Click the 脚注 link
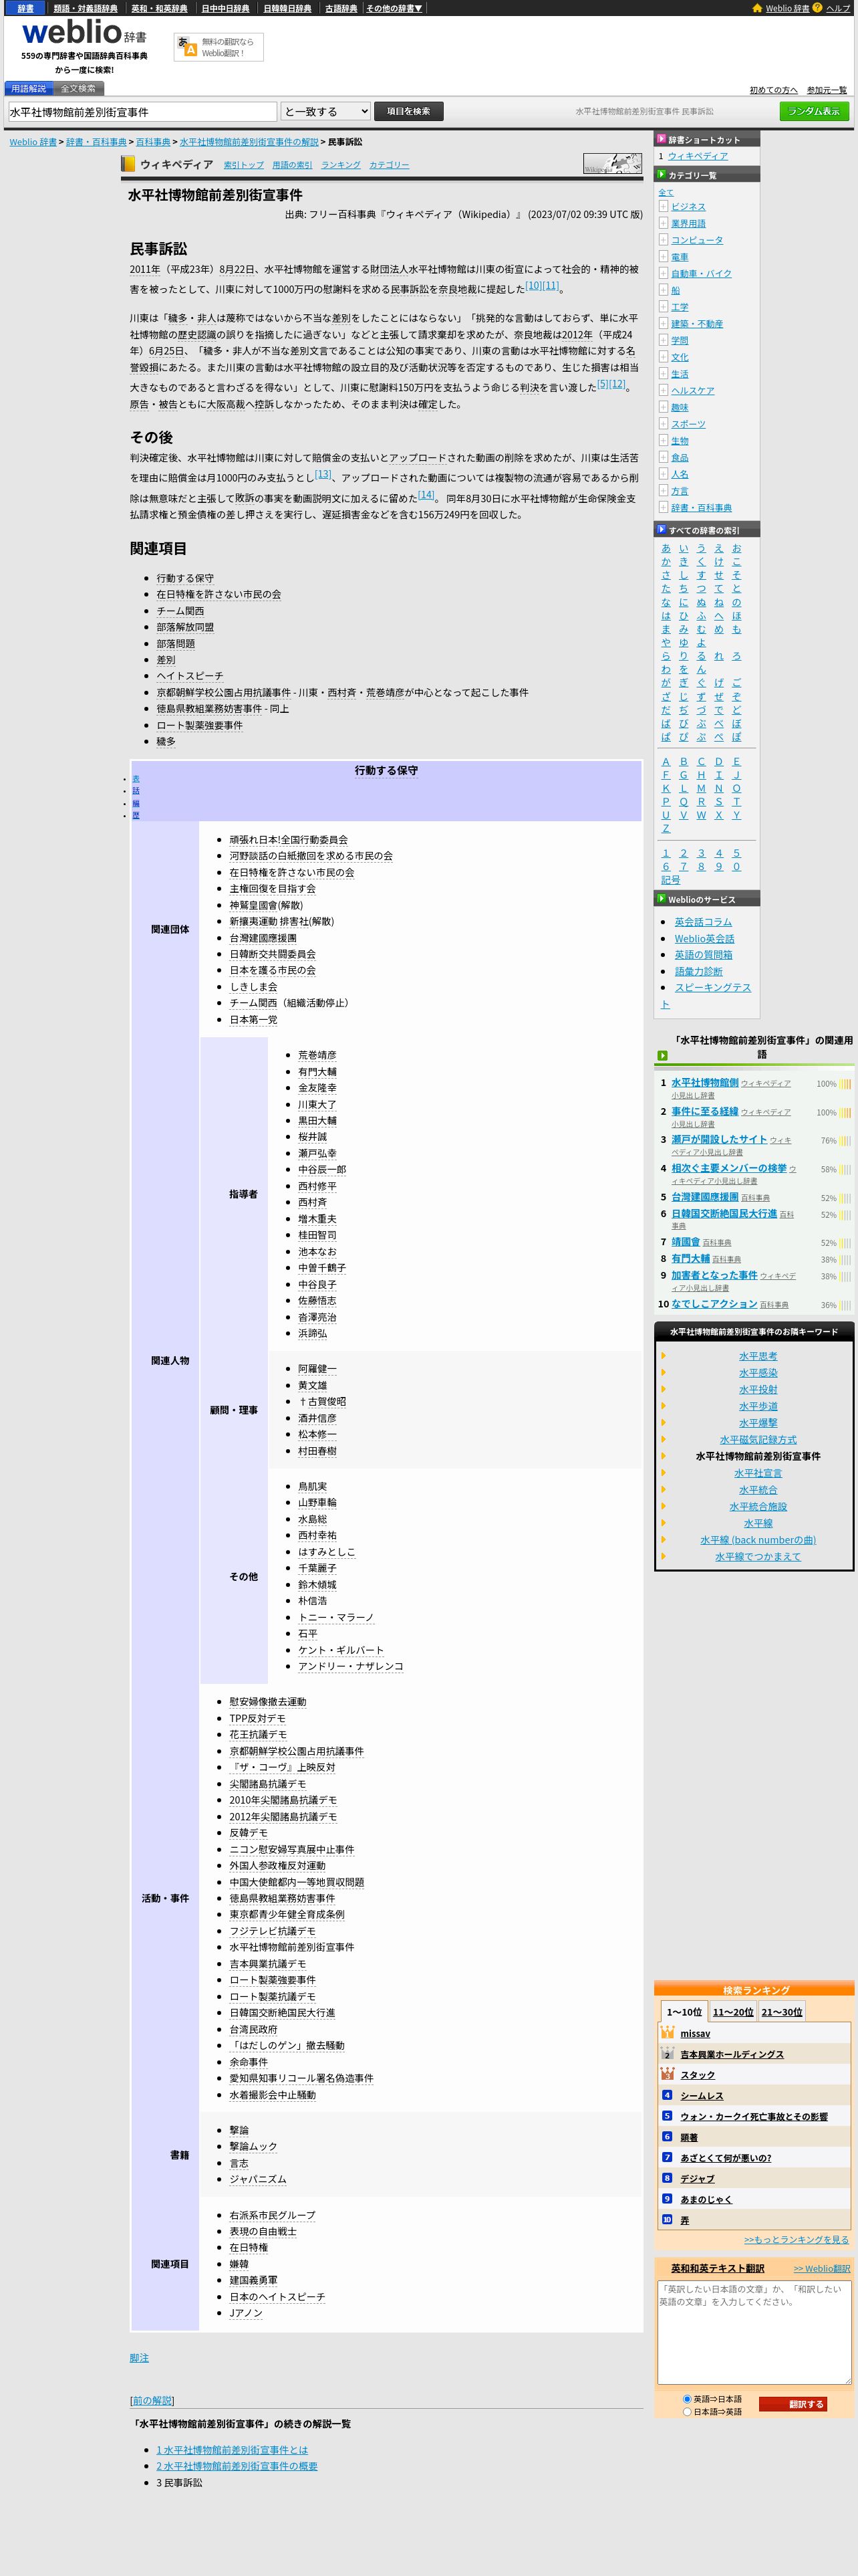The image size is (858, 2576). click(139, 2358)
